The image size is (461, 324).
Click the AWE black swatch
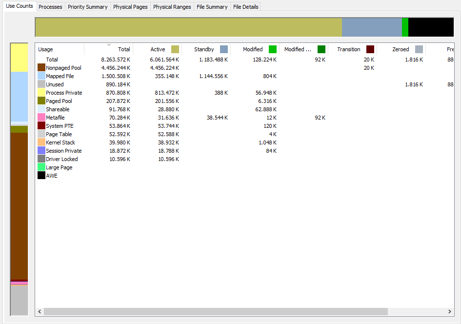[x=41, y=176]
